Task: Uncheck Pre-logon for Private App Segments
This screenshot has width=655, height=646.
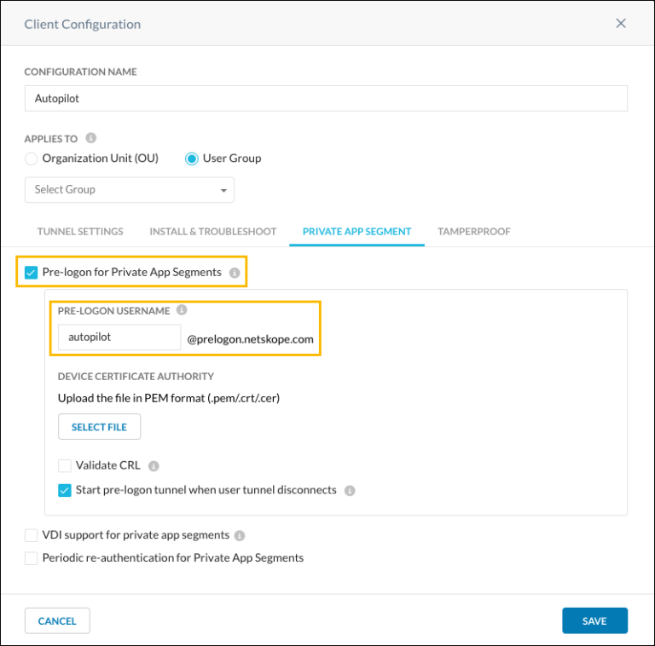Action: pos(32,273)
